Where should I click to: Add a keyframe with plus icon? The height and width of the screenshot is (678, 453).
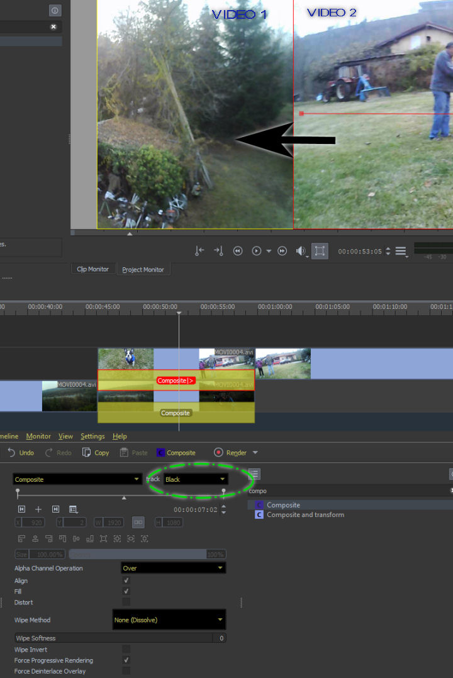click(x=38, y=509)
